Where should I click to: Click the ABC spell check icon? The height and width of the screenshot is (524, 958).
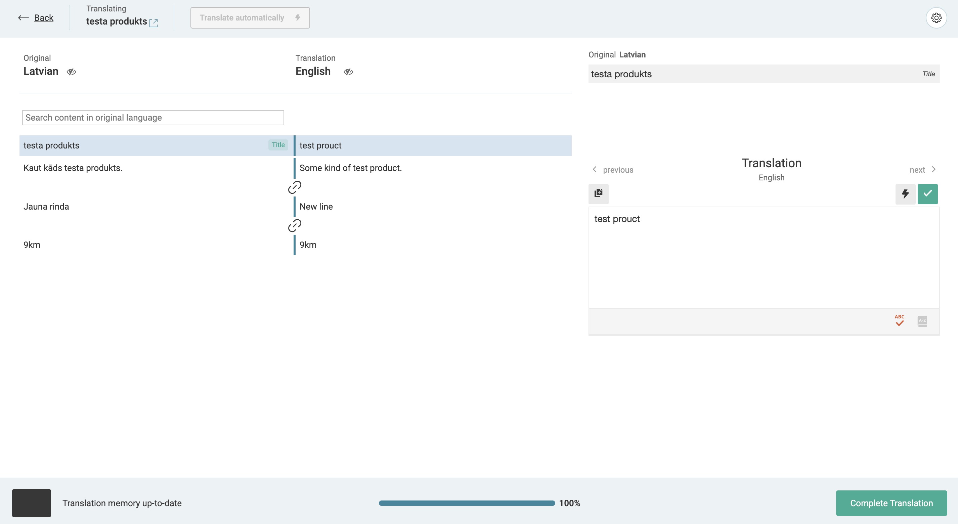(x=899, y=320)
